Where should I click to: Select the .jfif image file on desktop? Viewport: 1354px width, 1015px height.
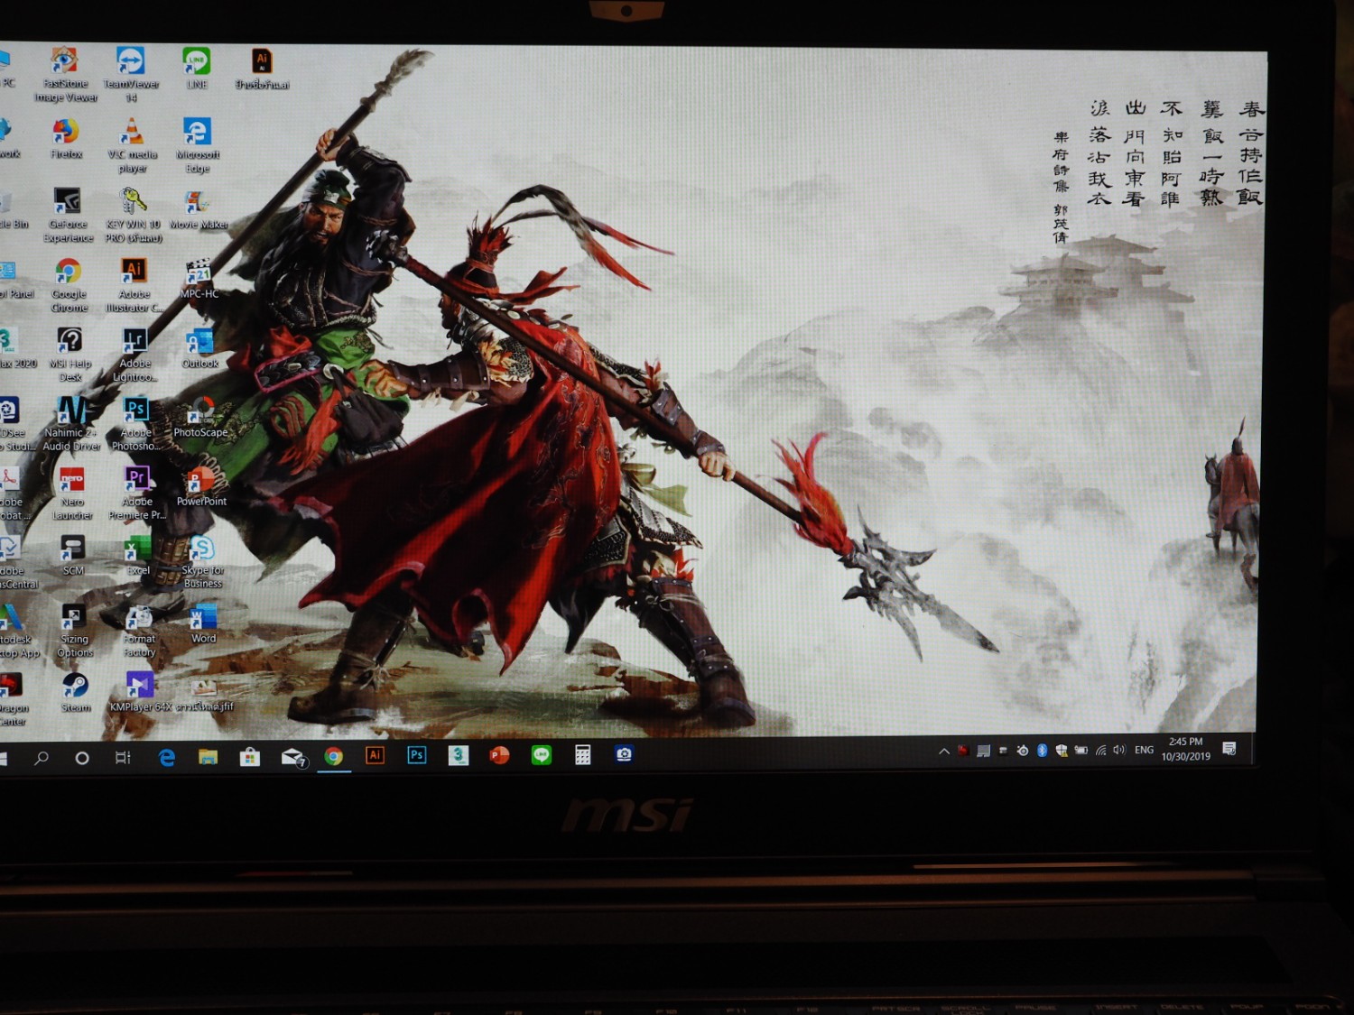pyautogui.click(x=204, y=693)
